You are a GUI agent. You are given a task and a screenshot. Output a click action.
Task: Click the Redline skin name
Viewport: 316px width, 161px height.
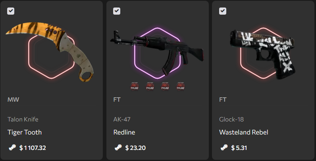pyautogui.click(x=124, y=132)
